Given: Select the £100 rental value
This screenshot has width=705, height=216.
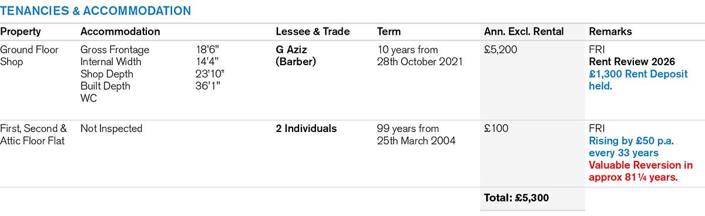Looking at the screenshot, I should click(496, 129).
